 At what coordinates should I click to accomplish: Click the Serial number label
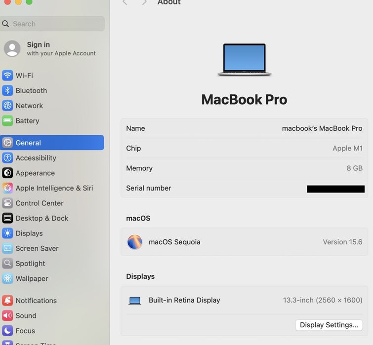pos(149,188)
